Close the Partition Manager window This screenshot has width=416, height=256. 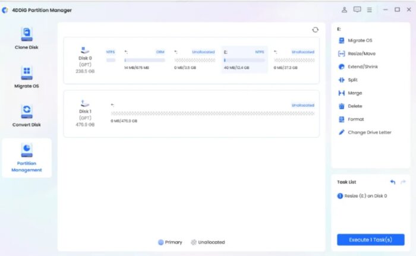point(409,10)
